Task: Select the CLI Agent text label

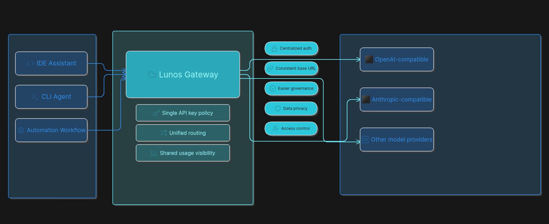Action: [x=56, y=97]
